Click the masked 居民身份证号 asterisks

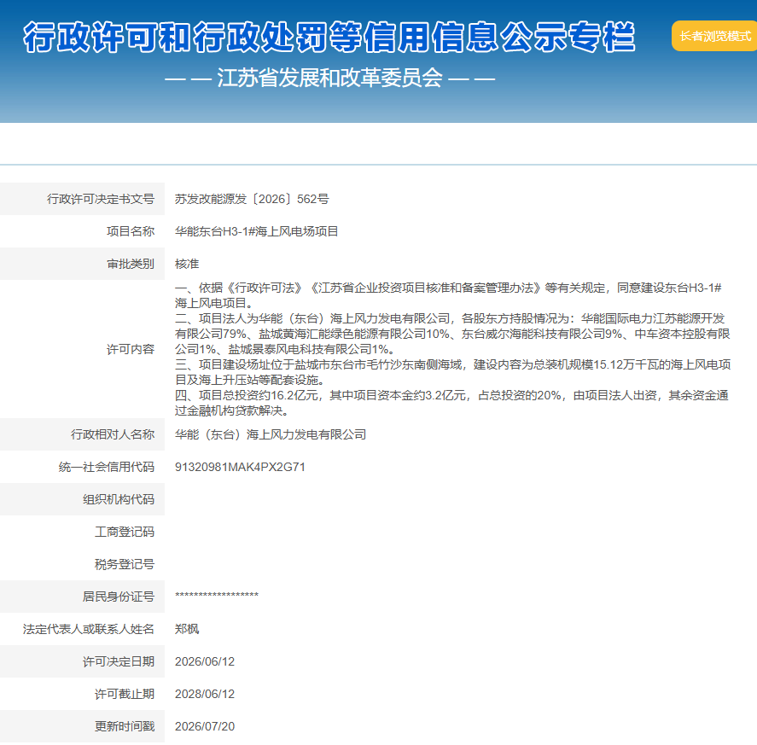(x=217, y=595)
